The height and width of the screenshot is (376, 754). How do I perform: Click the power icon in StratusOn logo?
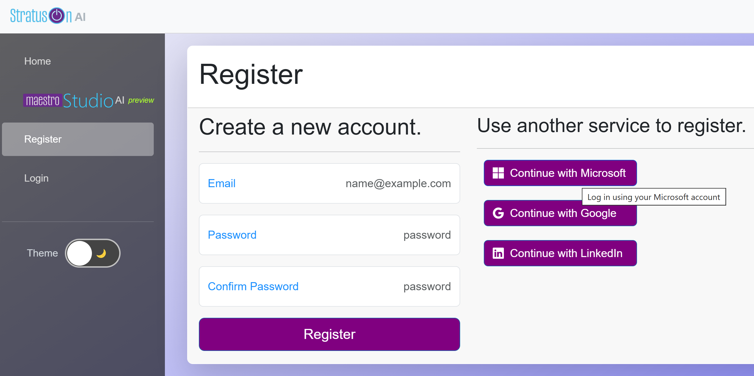(x=57, y=16)
